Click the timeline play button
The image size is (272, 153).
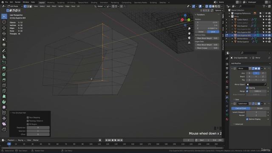115,140
